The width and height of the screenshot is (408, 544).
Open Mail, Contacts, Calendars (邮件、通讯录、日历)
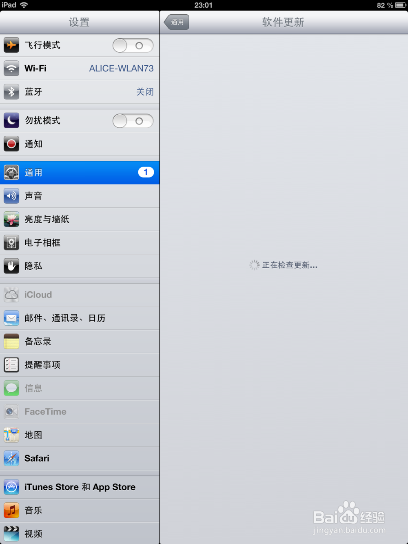[x=65, y=318]
